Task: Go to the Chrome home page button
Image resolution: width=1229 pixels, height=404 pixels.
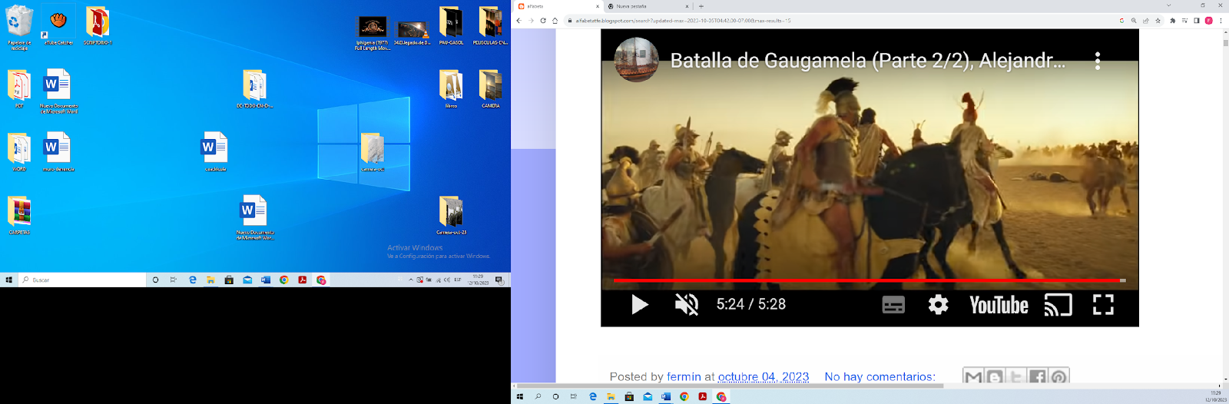Action: click(x=555, y=21)
